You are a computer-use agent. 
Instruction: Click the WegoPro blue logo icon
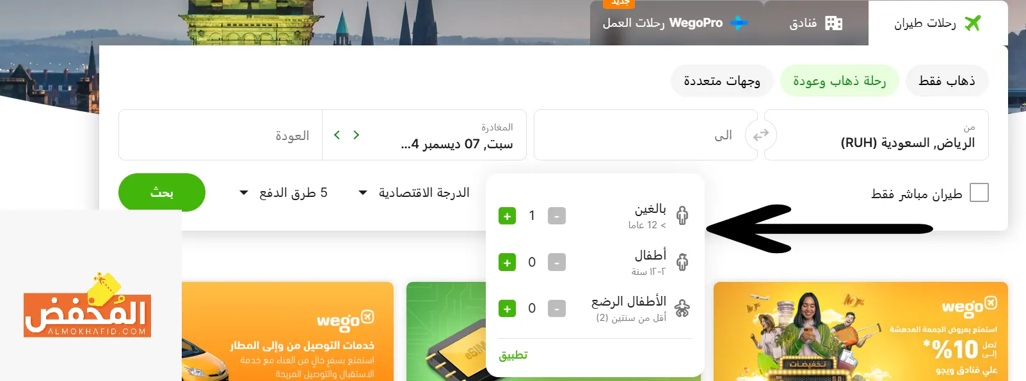coord(739,23)
